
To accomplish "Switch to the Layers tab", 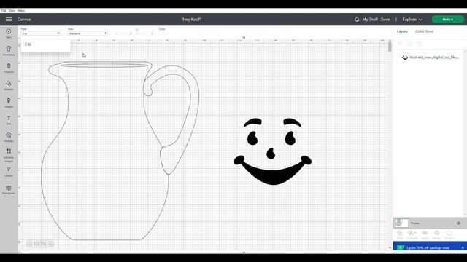I will (402, 31).
